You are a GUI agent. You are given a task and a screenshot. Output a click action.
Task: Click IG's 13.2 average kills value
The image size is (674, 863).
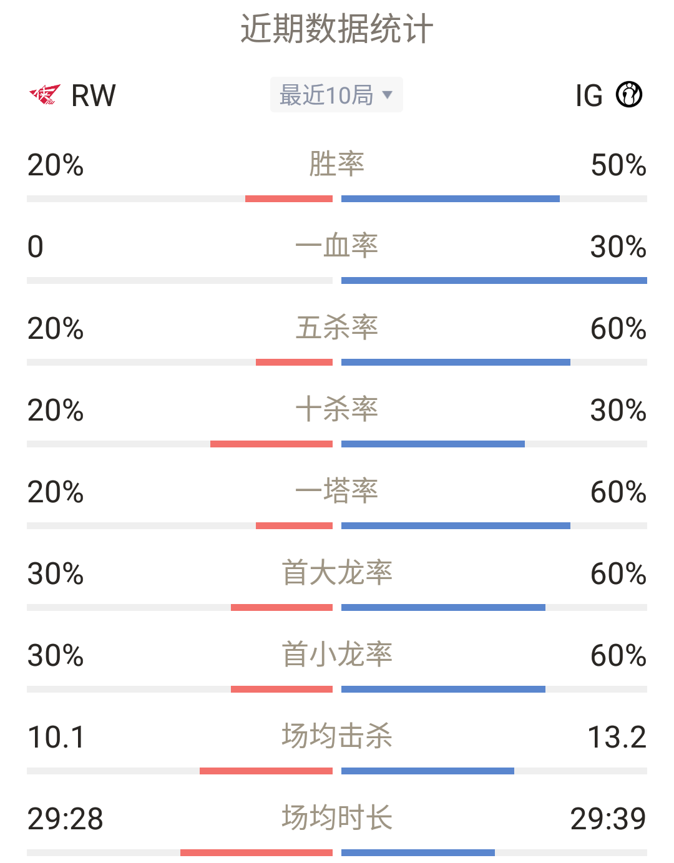(x=617, y=738)
